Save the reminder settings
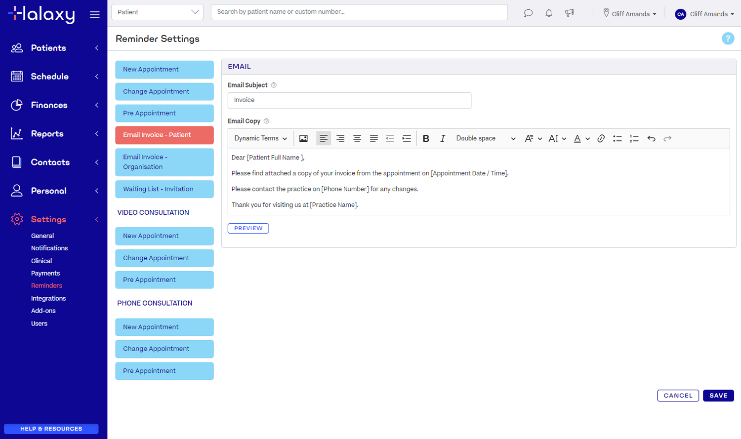Screen dimensions: 741x439 point(718,395)
